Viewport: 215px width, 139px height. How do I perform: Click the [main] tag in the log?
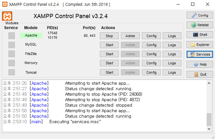pos(36,122)
